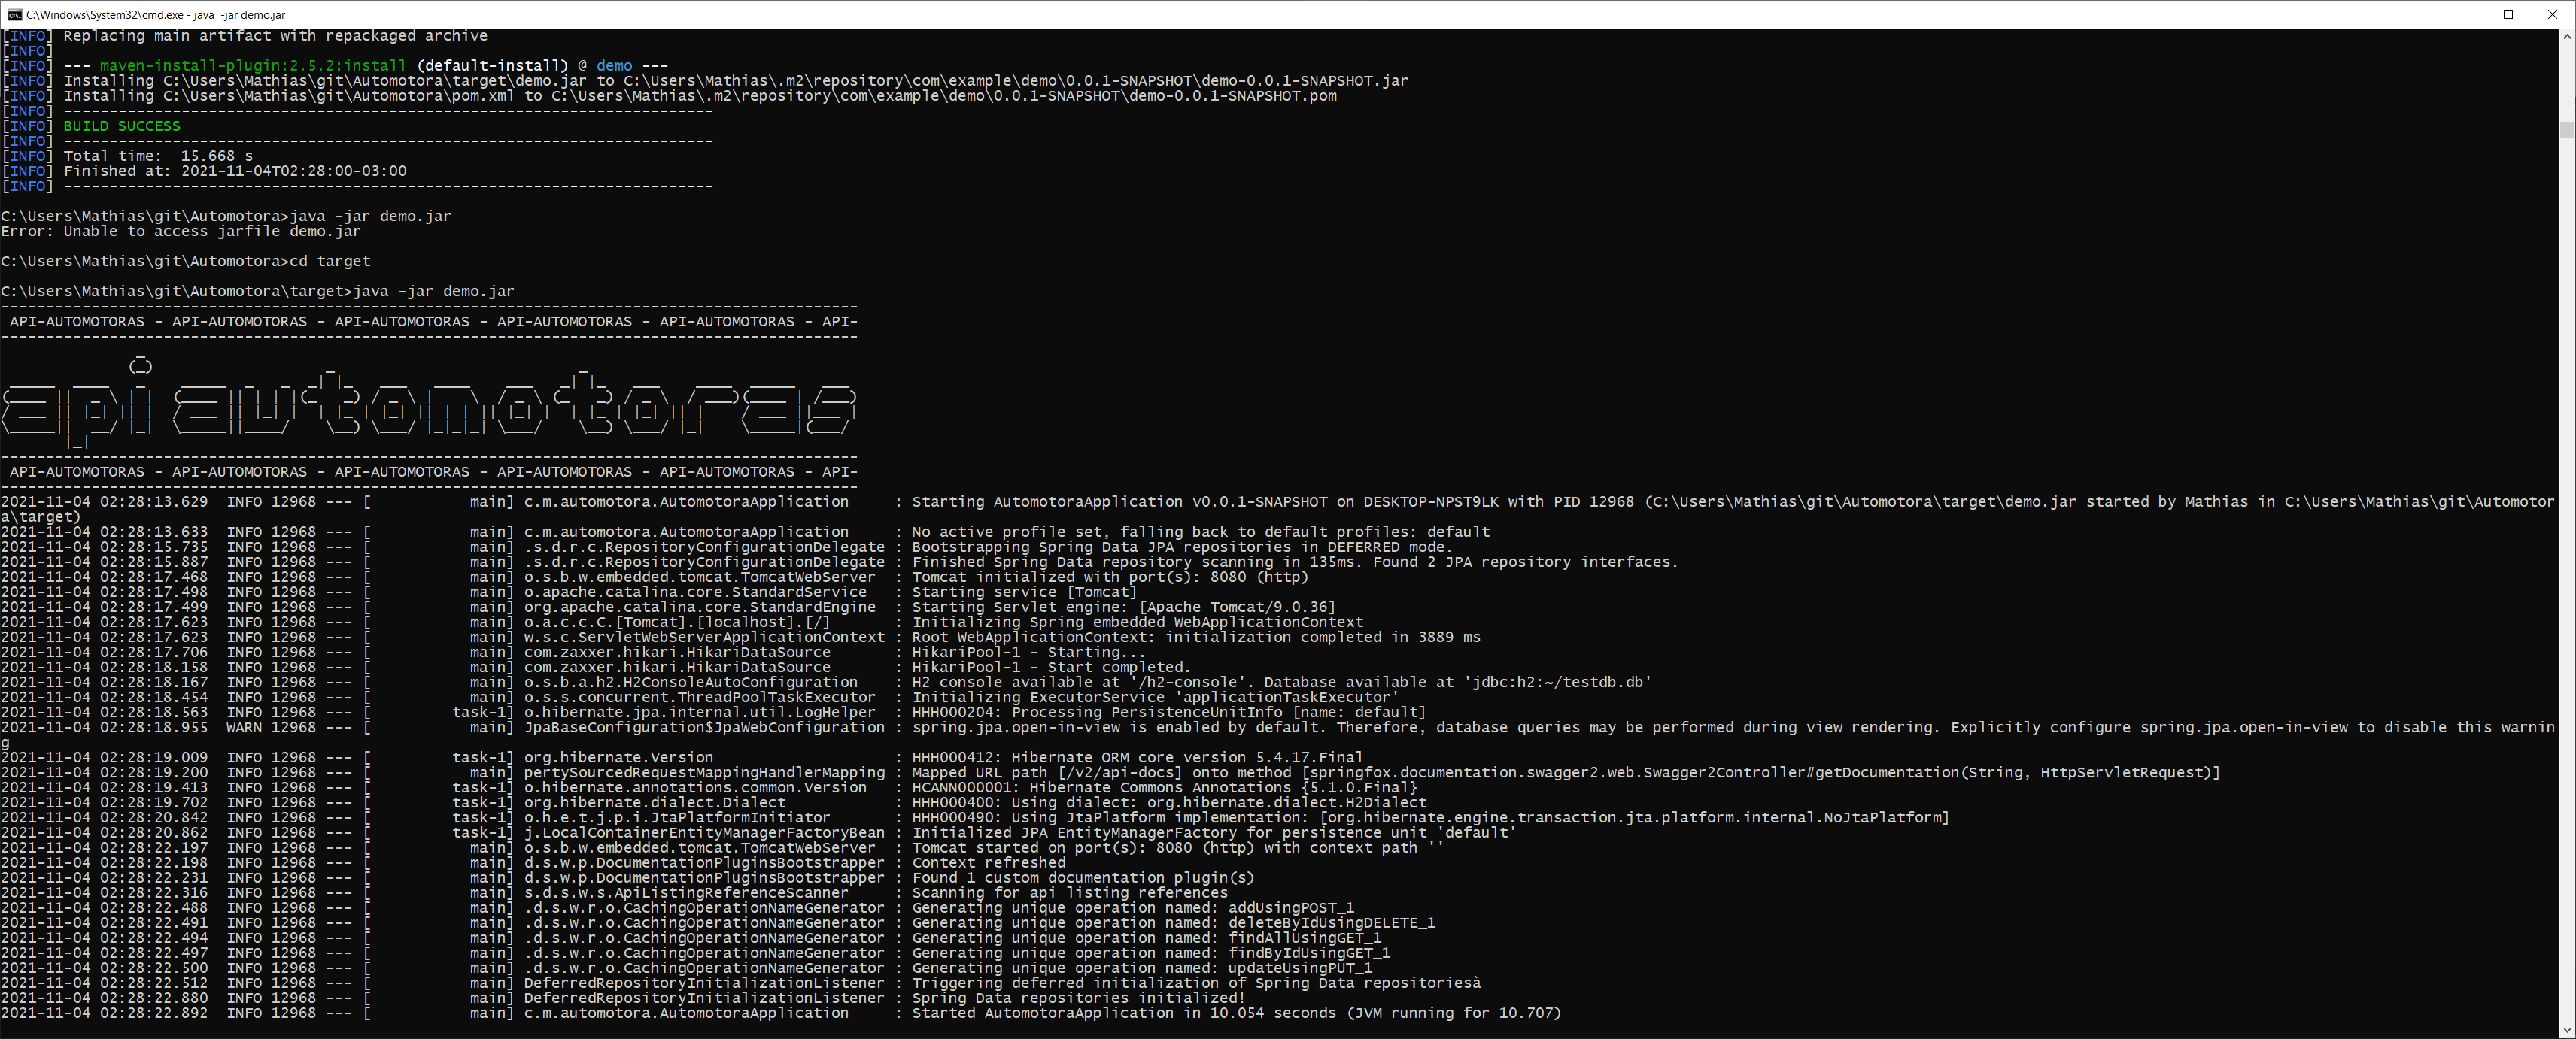Click 'No active profile set' log message

coord(1201,532)
